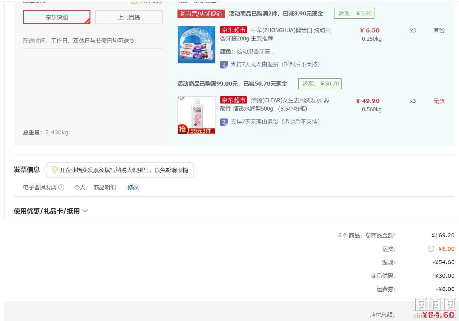Open the 中华健齿白 toothpaste product title
Screen dimensions: 459x321
(x=275, y=34)
